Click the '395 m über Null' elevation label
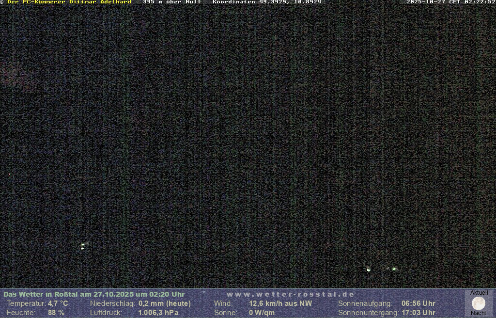Image resolution: width=496 pixels, height=318 pixels. tap(172, 2)
